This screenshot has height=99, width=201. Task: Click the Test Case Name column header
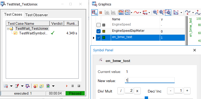point(28,23)
